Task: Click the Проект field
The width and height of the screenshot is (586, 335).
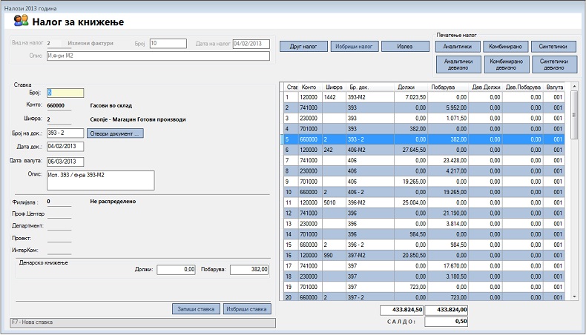Action: coord(59,238)
